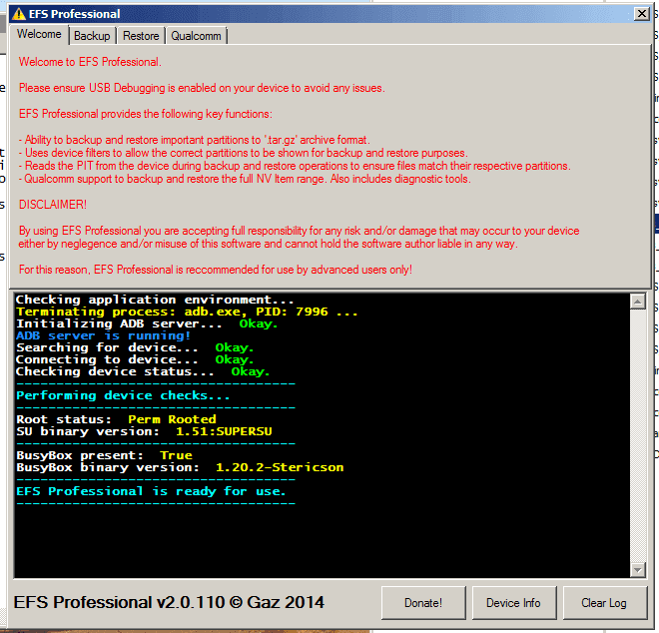Click 'Checking application environment...' log line
The image size is (659, 633).
155,300
